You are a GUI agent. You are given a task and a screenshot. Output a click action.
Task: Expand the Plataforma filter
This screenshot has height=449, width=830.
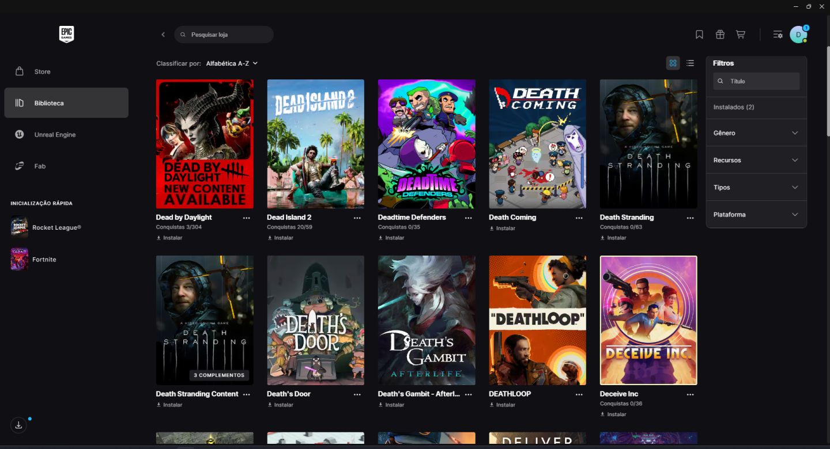[x=756, y=215]
